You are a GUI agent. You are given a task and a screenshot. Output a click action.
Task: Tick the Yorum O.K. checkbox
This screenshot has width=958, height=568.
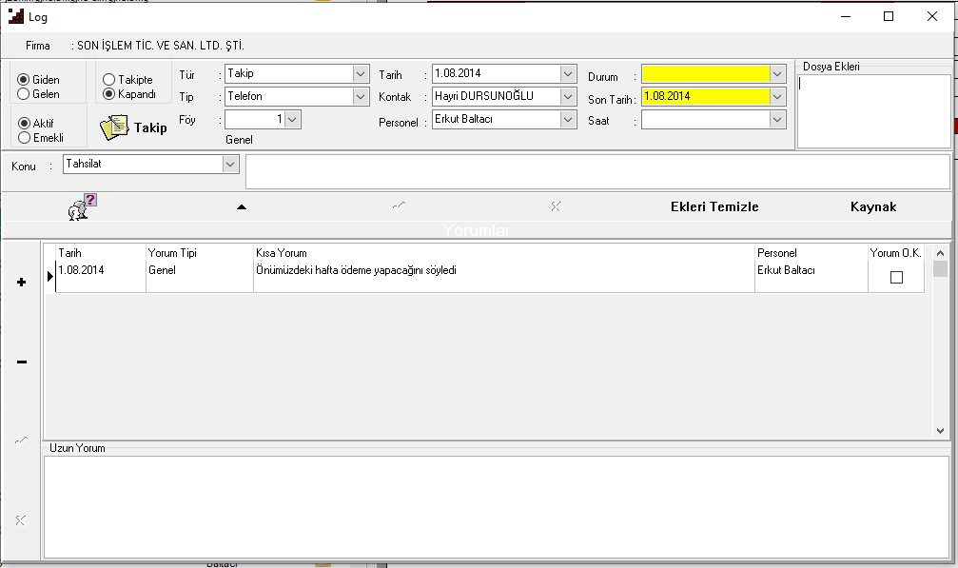[896, 278]
